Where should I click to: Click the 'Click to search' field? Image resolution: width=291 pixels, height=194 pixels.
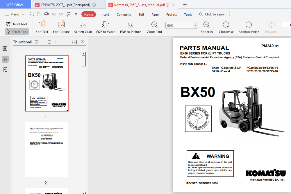tap(213, 14)
